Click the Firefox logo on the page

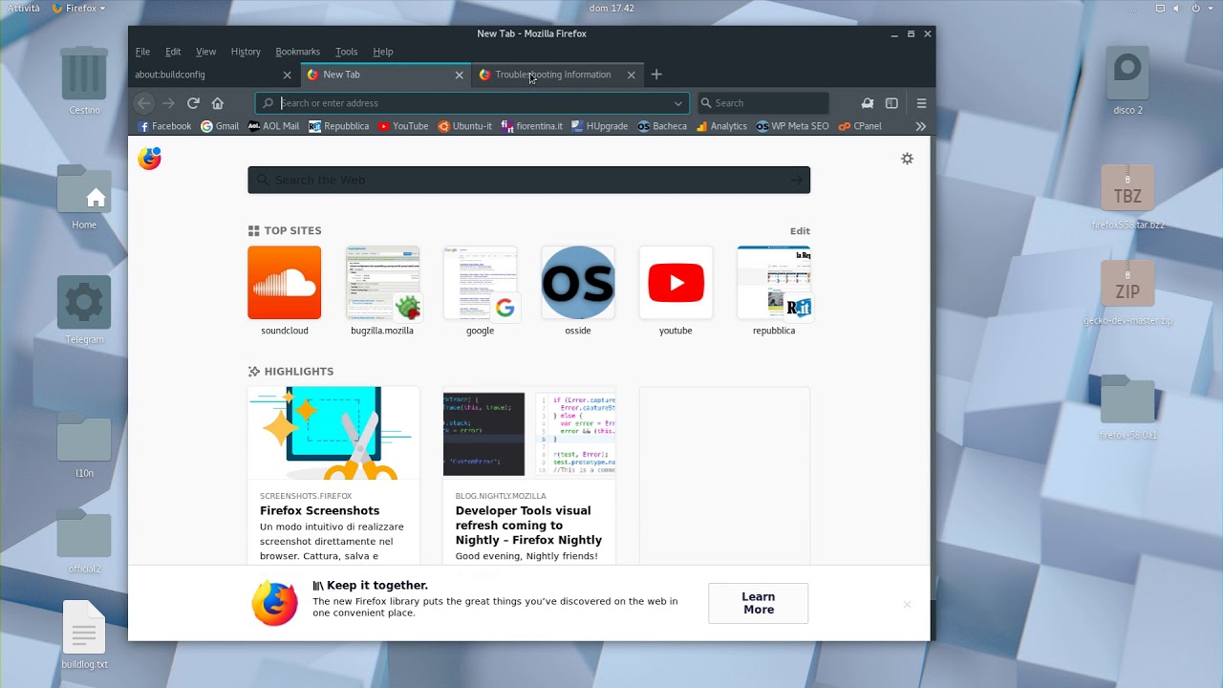click(x=150, y=159)
